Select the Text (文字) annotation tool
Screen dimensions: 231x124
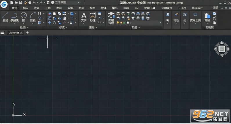pyautogui.click(x=84, y=17)
